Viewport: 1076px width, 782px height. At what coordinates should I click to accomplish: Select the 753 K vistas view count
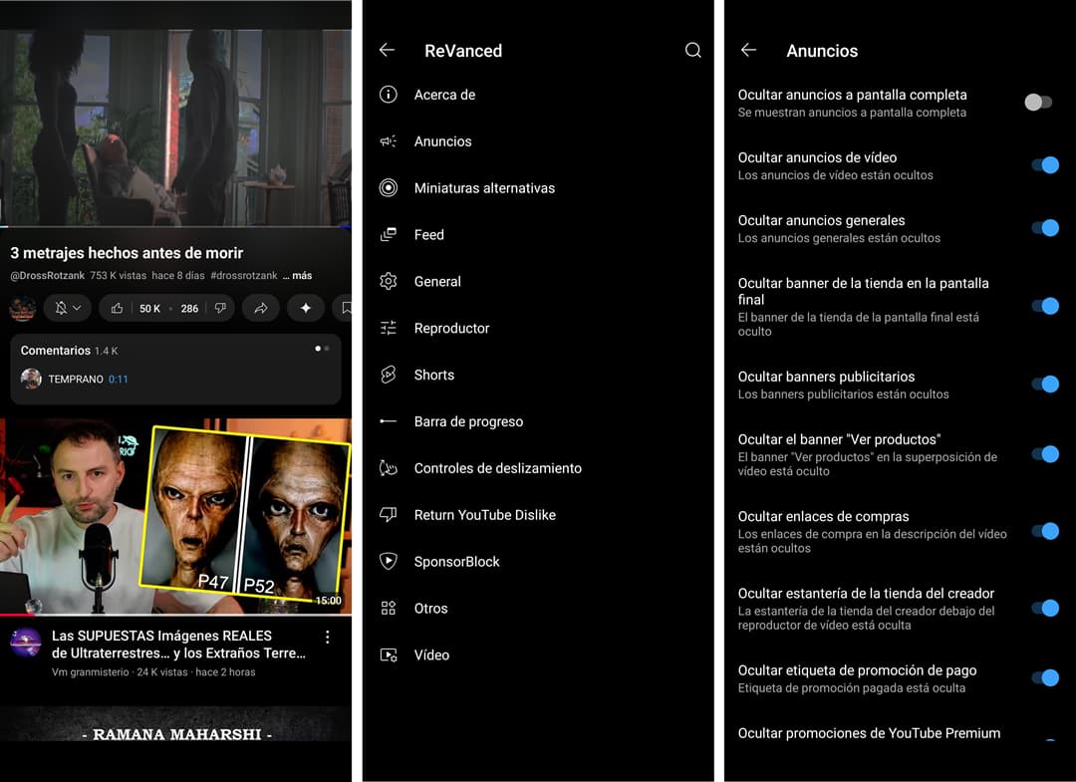(118, 275)
